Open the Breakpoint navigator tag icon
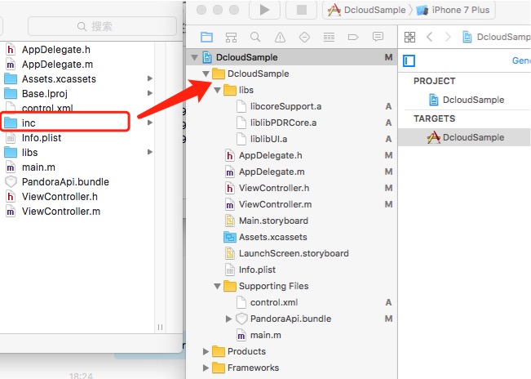The image size is (531, 379). [x=353, y=37]
